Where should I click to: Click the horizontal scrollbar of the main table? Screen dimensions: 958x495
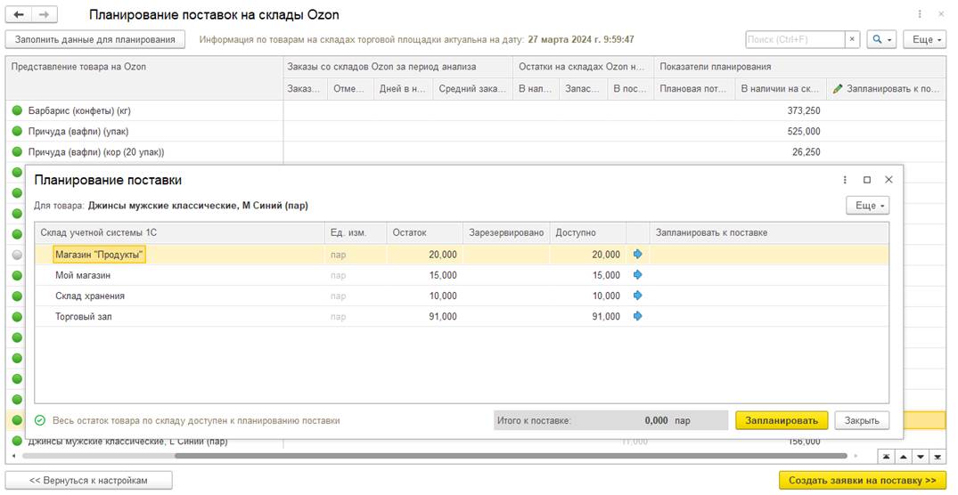point(446,456)
